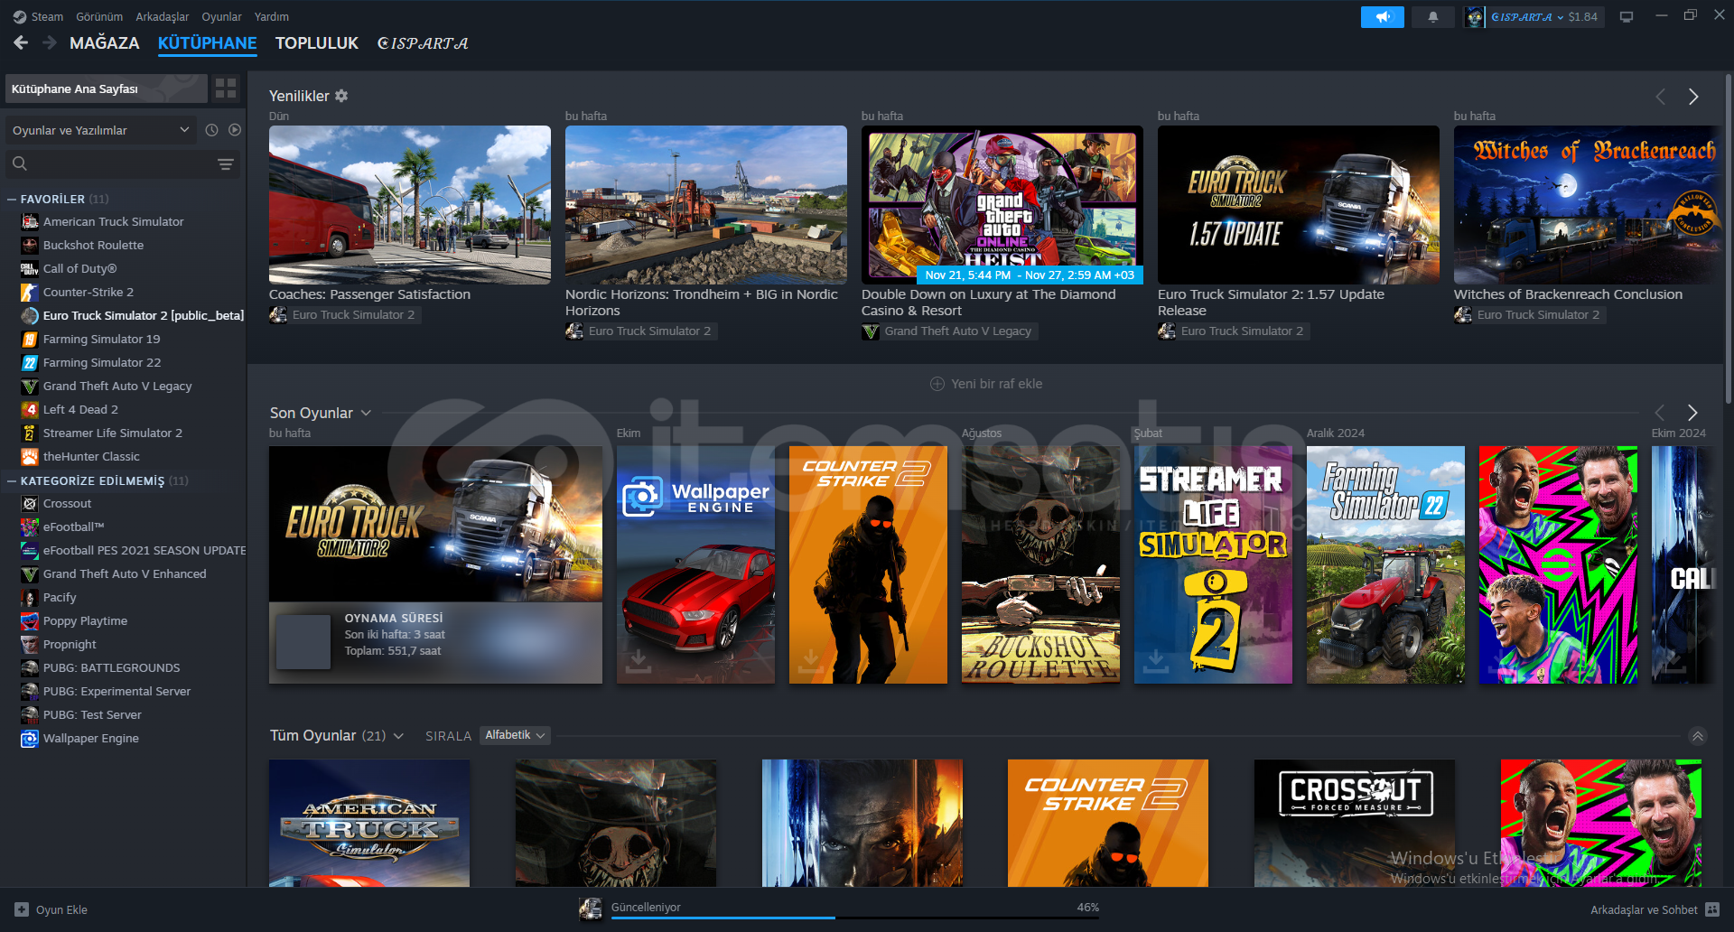Open the Oyunlar ve Yazılımlar dropdown
The height and width of the screenshot is (932, 1734).
tap(99, 130)
